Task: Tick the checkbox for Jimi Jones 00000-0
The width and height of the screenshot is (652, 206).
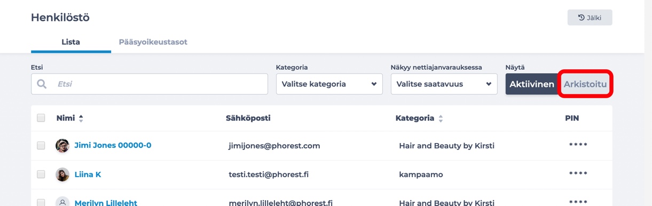Action: [x=41, y=145]
